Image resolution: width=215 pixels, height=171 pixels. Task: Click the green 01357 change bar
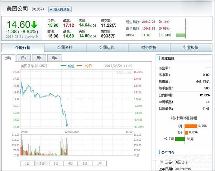(181, 35)
